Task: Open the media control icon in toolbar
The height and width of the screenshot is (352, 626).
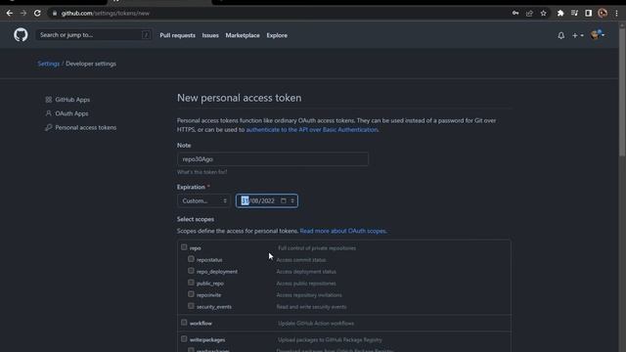Action: pos(574,13)
